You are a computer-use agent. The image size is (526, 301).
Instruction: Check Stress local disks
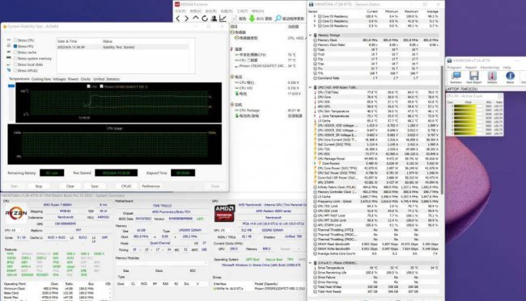click(15, 65)
